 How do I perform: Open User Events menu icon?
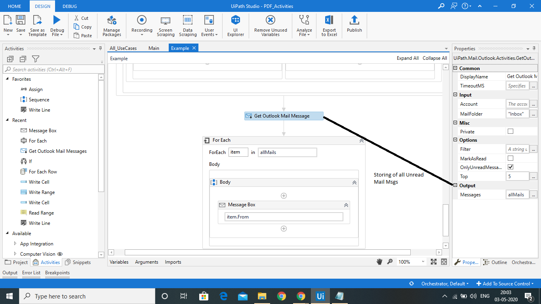(x=209, y=20)
